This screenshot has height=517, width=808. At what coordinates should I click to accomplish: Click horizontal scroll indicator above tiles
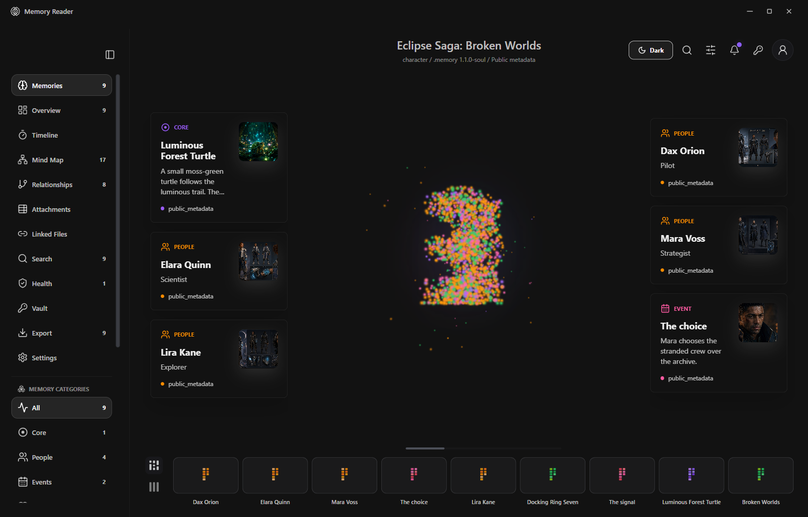[425, 448]
